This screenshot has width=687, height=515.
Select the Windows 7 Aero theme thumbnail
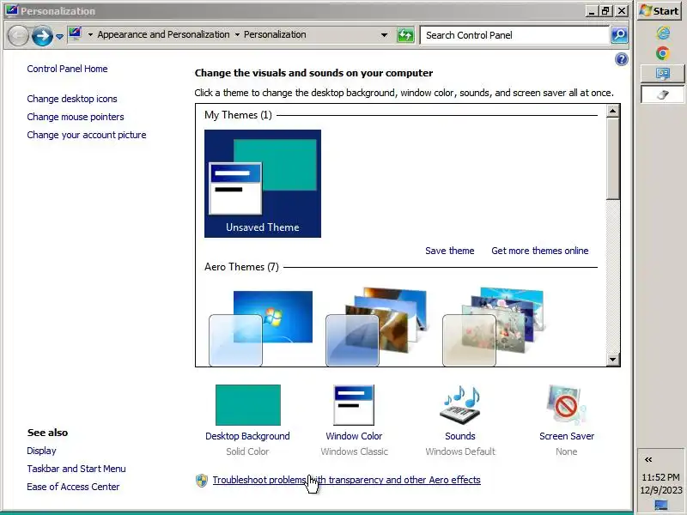[x=261, y=328]
